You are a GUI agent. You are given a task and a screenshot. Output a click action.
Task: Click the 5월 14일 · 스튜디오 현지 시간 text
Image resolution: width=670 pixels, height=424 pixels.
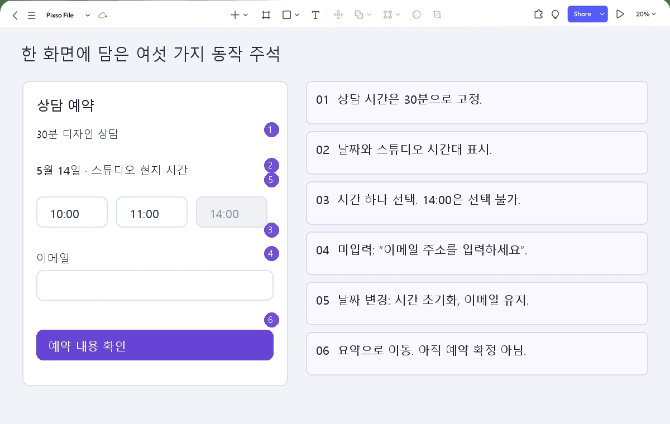pyautogui.click(x=112, y=170)
